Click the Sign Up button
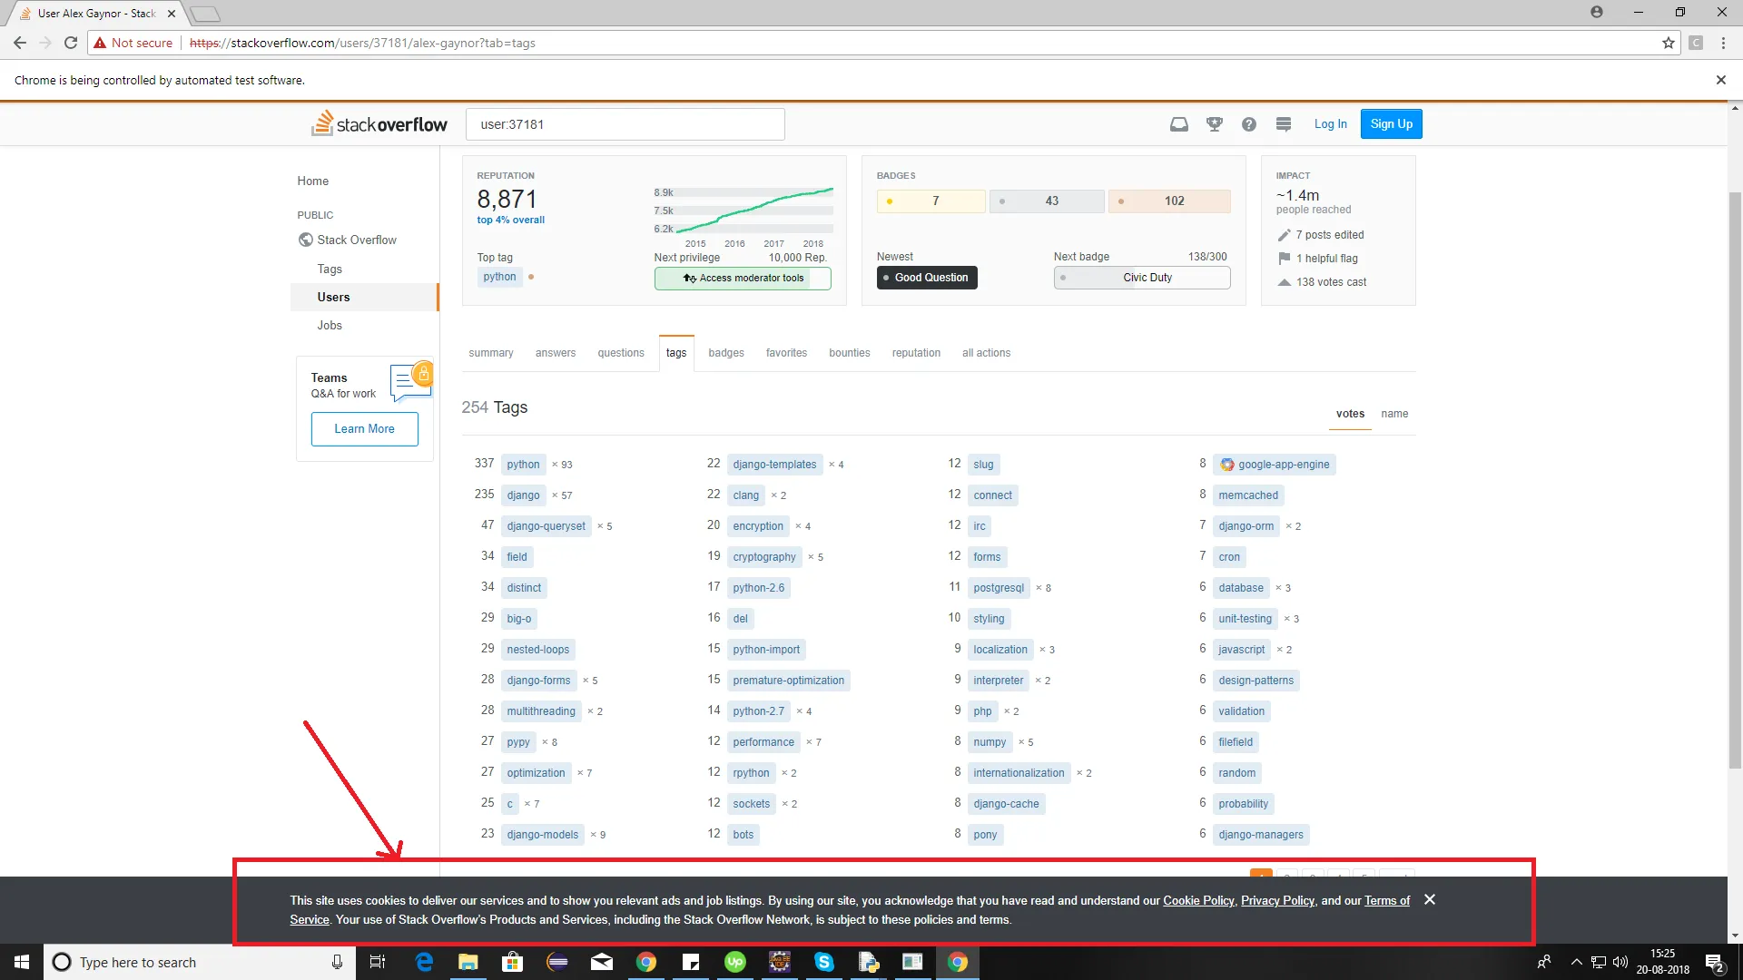 click(x=1391, y=124)
